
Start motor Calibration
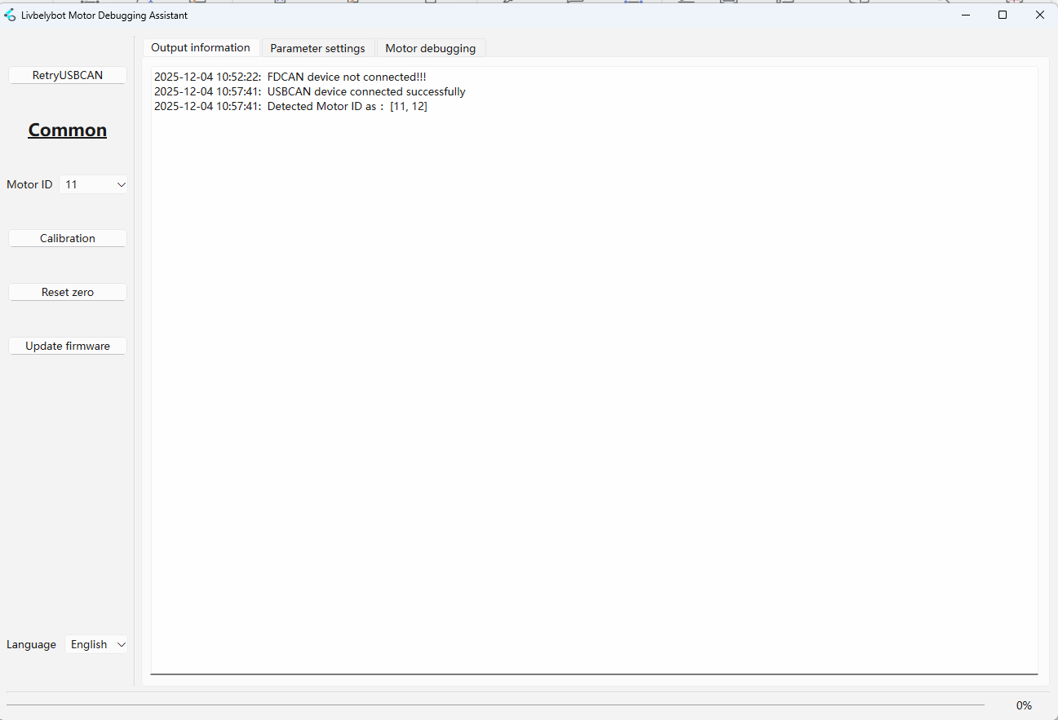point(68,239)
